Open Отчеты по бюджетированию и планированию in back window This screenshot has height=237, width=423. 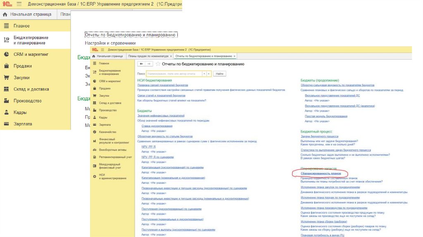130,35
